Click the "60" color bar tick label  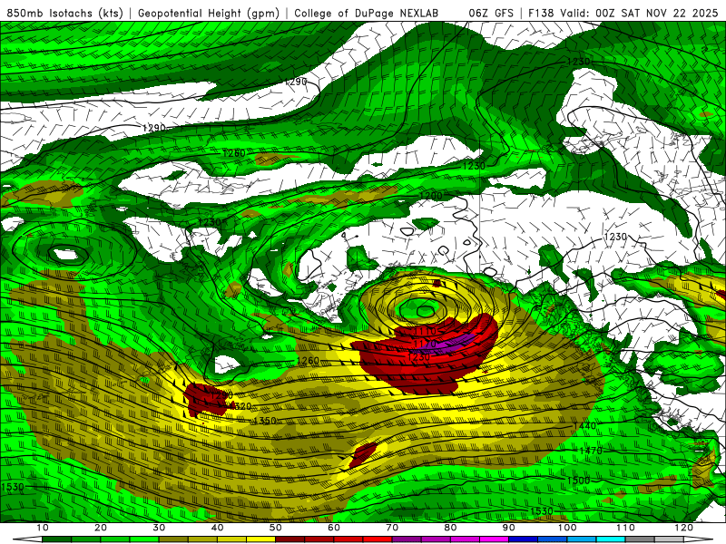click(334, 528)
